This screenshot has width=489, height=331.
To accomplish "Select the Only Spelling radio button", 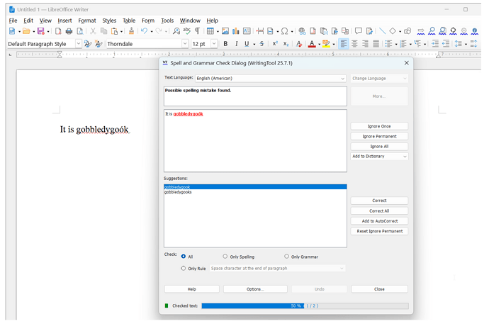I will [x=225, y=257].
